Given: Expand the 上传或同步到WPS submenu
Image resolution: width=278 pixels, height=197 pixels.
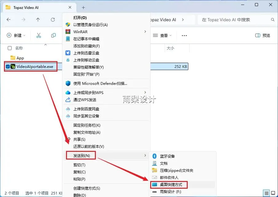Looking at the screenshot, I should (106, 93).
